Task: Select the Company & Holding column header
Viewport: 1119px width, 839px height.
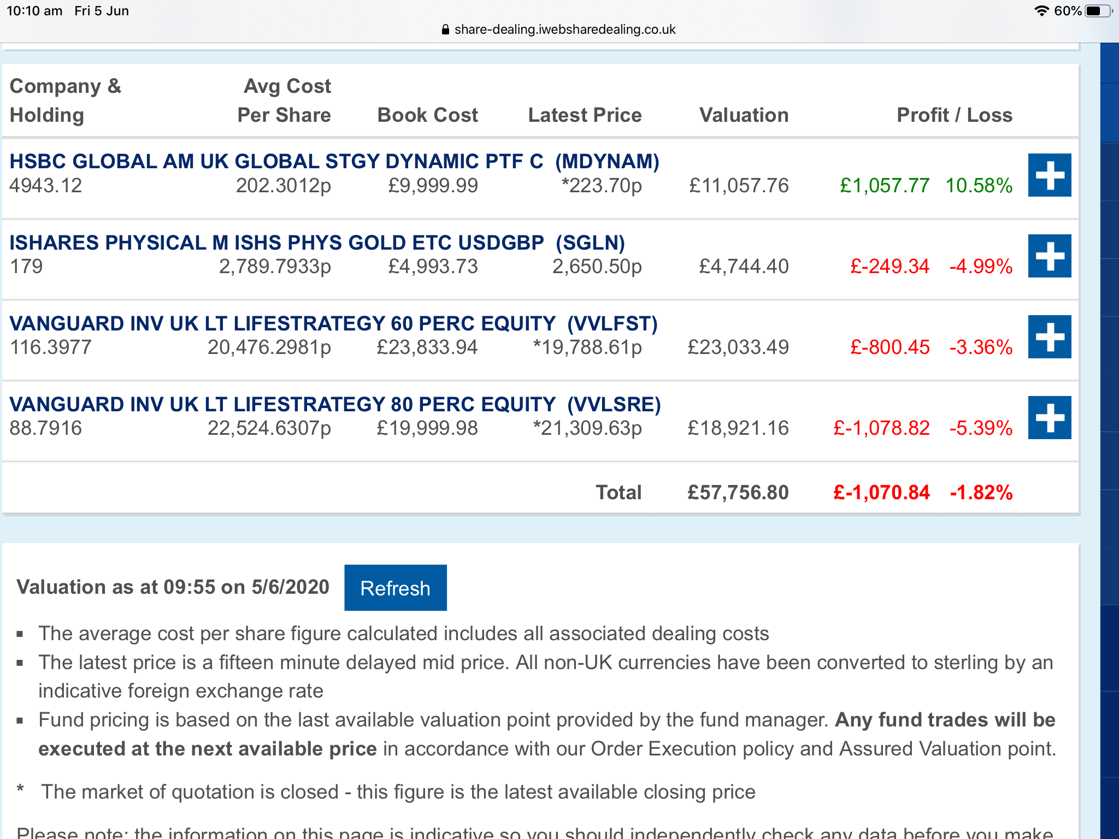Action: [x=66, y=101]
